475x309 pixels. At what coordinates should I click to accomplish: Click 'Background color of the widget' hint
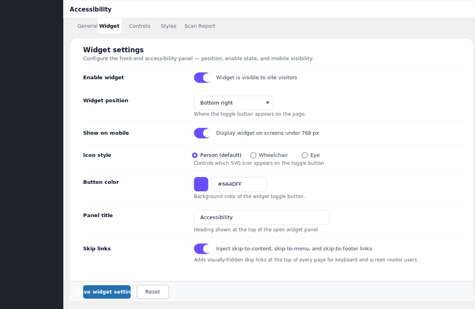click(249, 196)
